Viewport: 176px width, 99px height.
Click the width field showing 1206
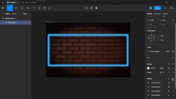[152, 20]
